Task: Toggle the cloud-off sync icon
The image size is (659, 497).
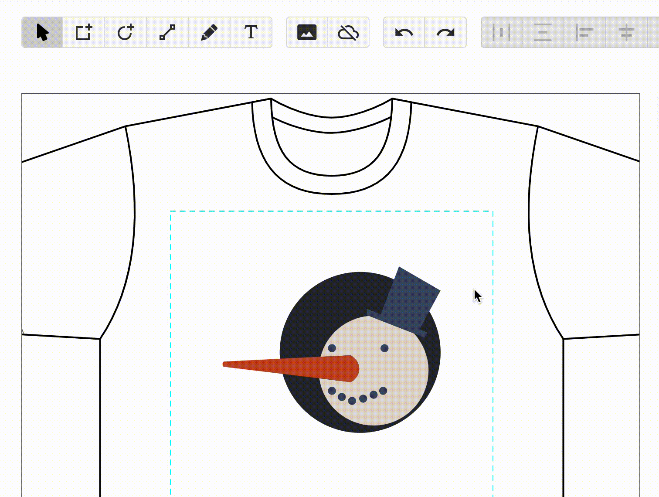Action: click(x=348, y=33)
